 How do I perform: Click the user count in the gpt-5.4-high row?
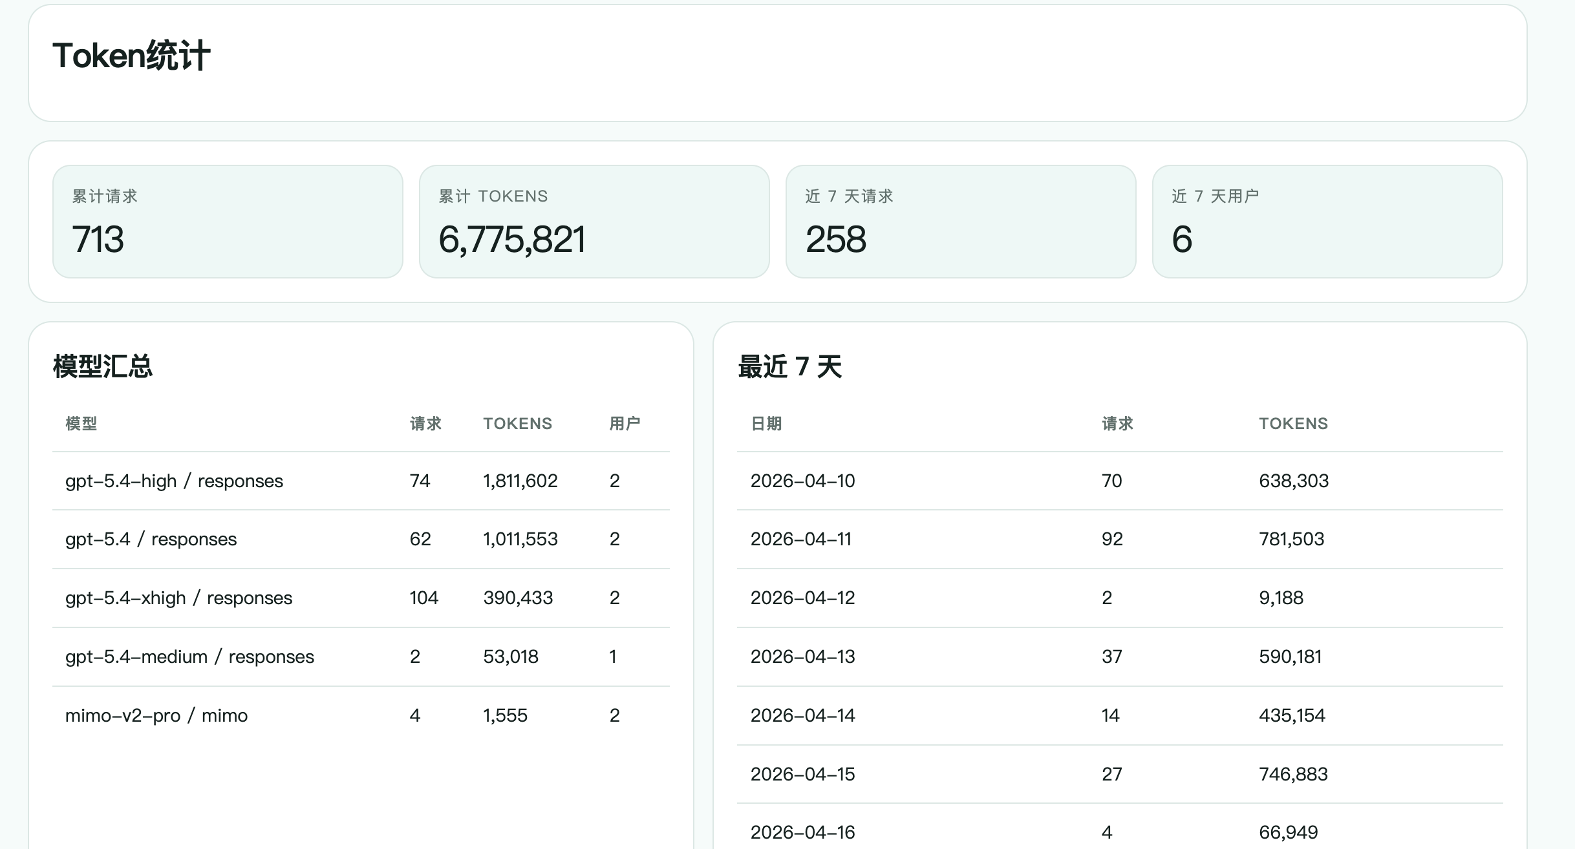[x=614, y=481]
